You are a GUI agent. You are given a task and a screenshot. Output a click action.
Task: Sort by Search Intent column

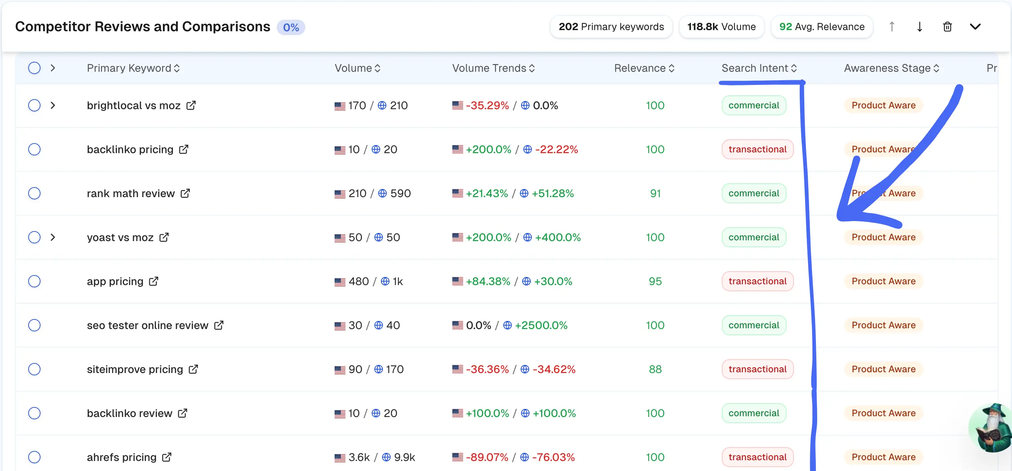(x=759, y=68)
